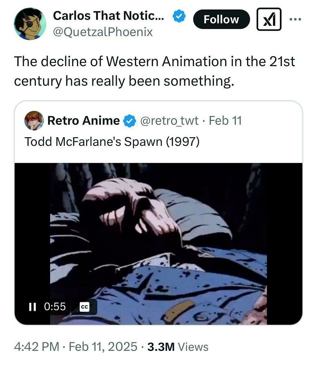
Task: Click Carlos That Notic...'s profile avatar
Action: pyautogui.click(x=29, y=22)
